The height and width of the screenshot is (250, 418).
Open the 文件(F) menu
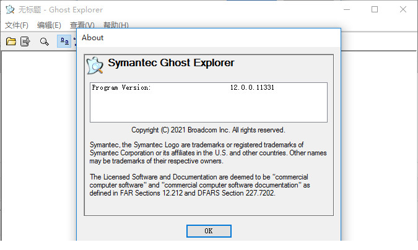pyautogui.click(x=17, y=25)
